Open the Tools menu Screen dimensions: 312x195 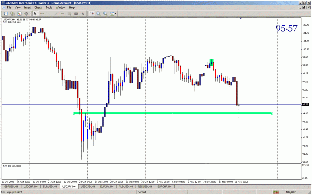pos(49,8)
